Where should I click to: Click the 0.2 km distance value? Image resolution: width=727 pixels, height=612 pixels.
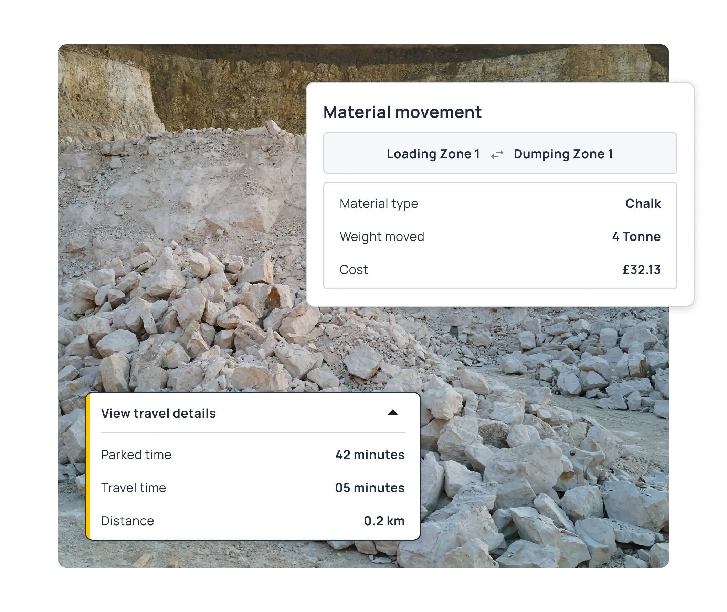point(384,521)
